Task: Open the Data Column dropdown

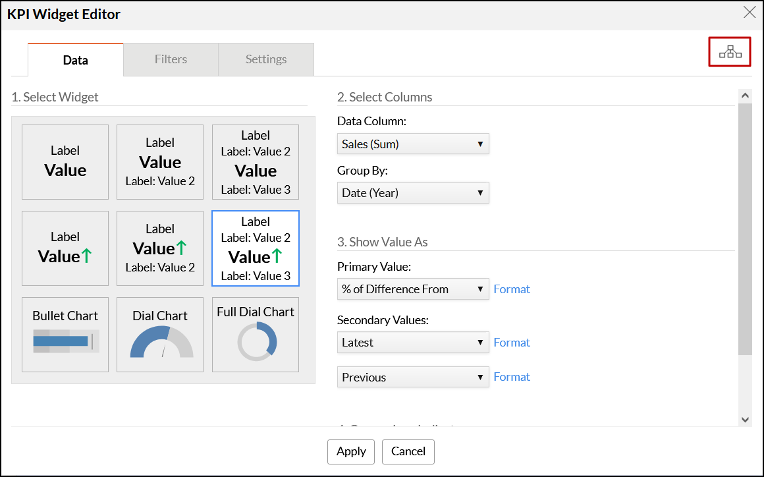Action: coord(413,144)
